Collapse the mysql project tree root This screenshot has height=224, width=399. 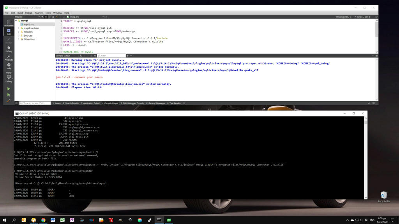pyautogui.click(x=16, y=21)
